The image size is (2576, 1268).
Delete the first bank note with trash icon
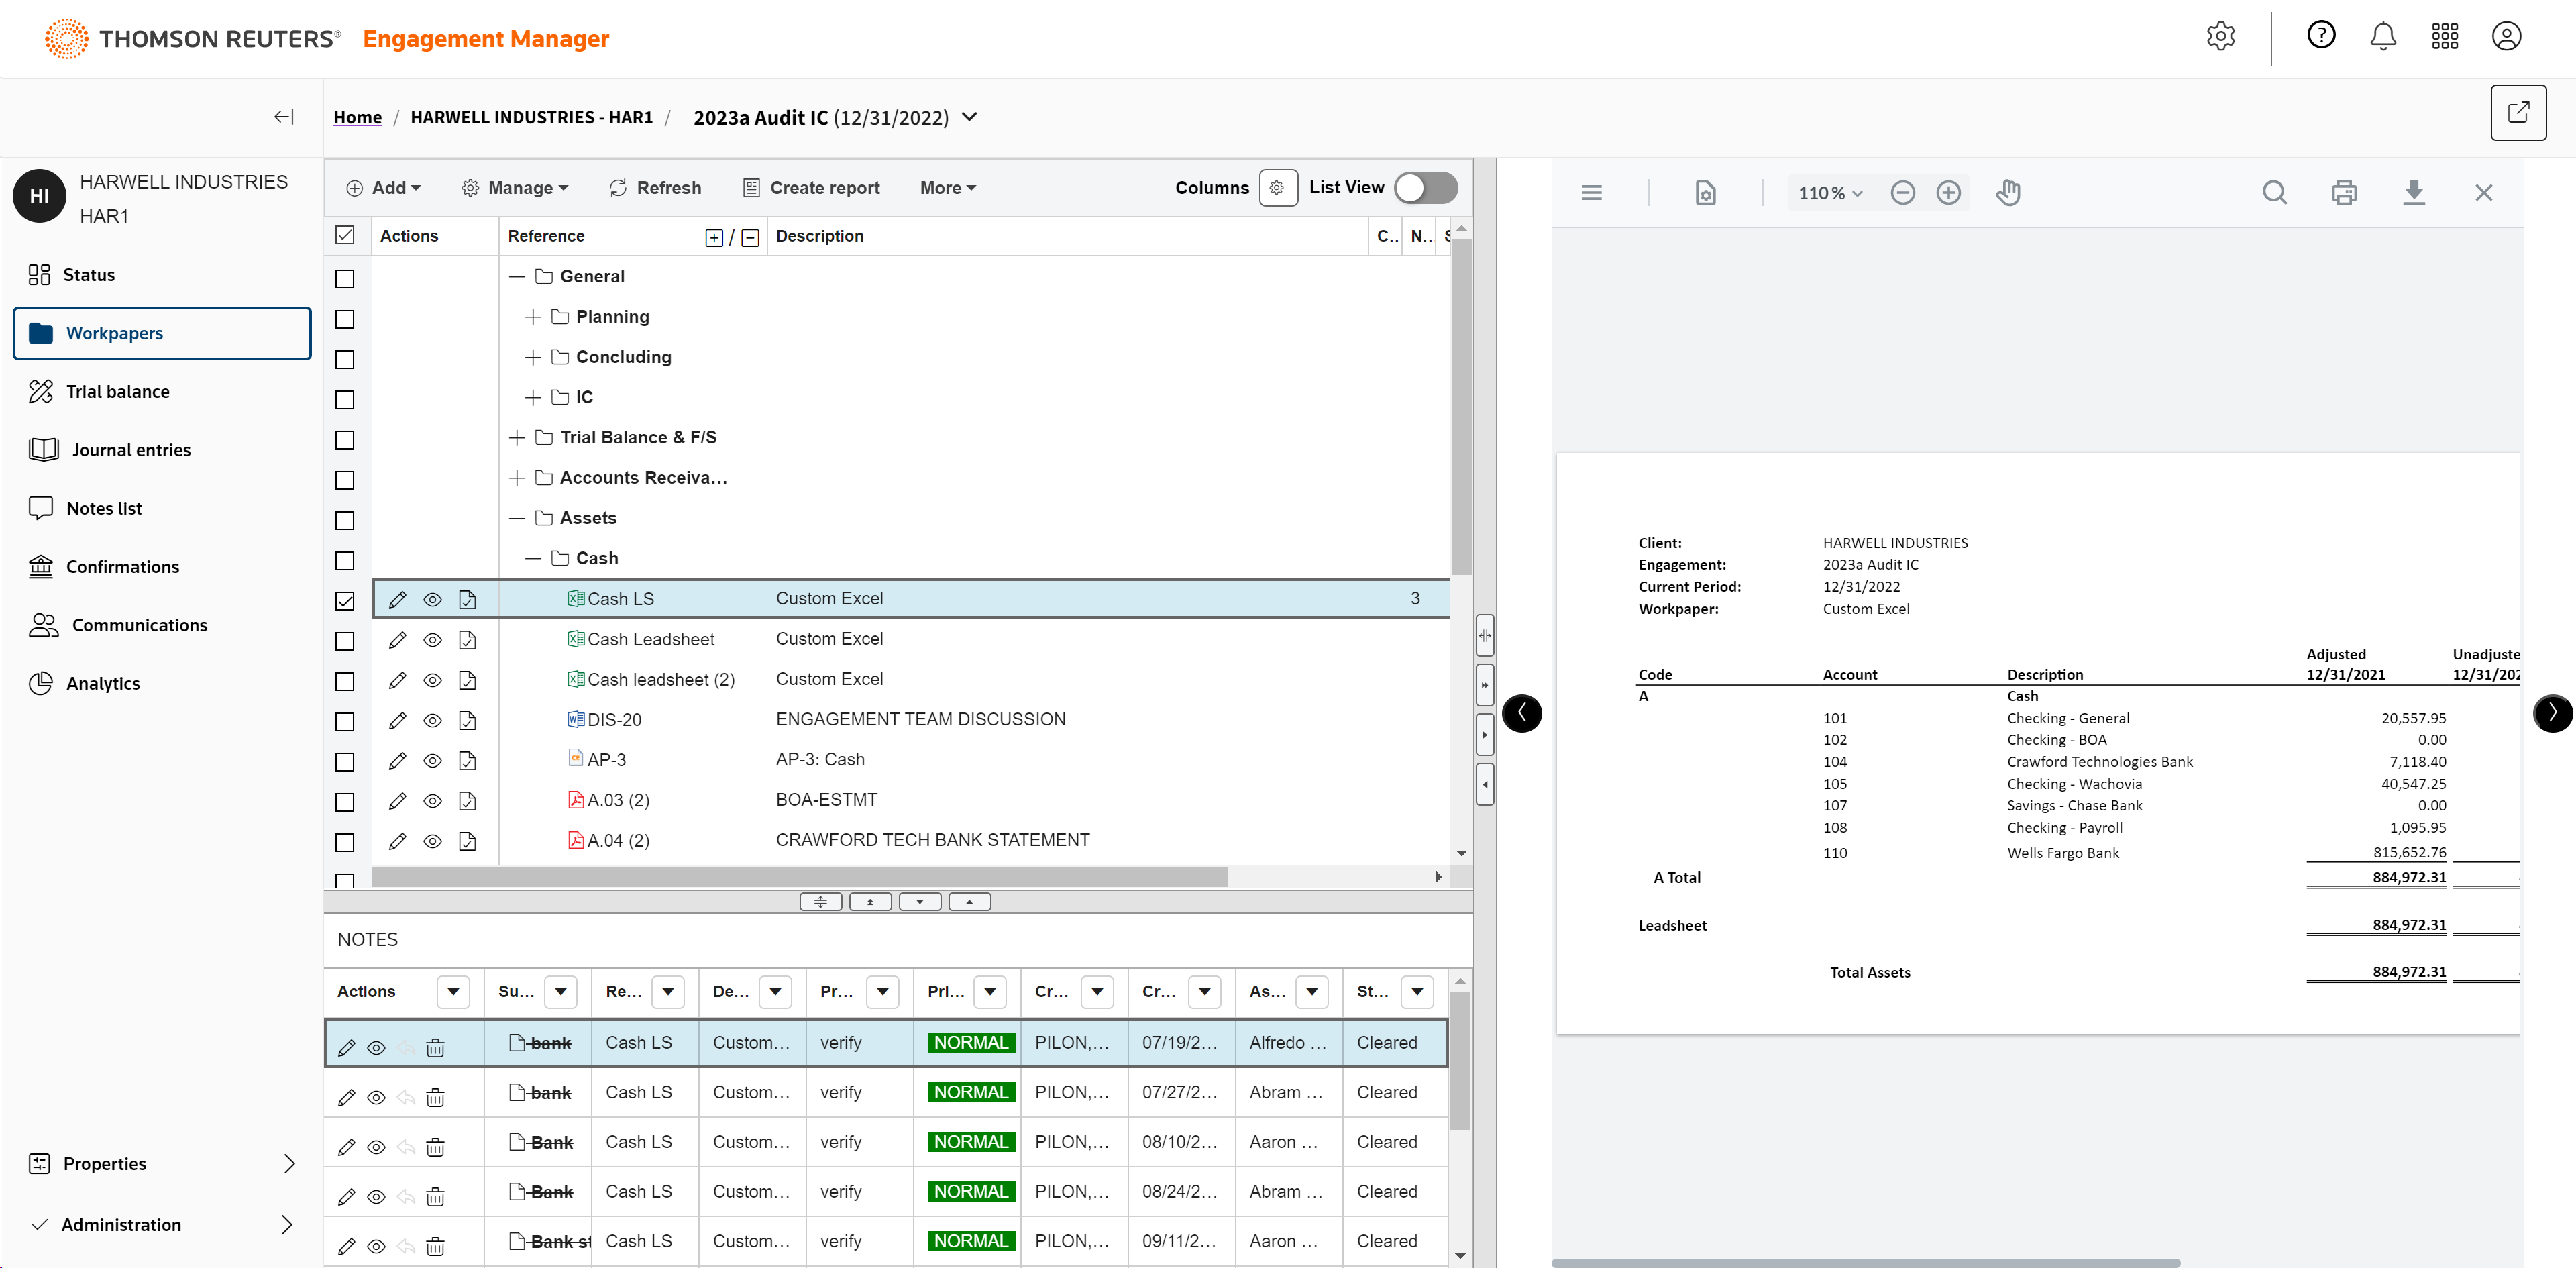coord(435,1047)
